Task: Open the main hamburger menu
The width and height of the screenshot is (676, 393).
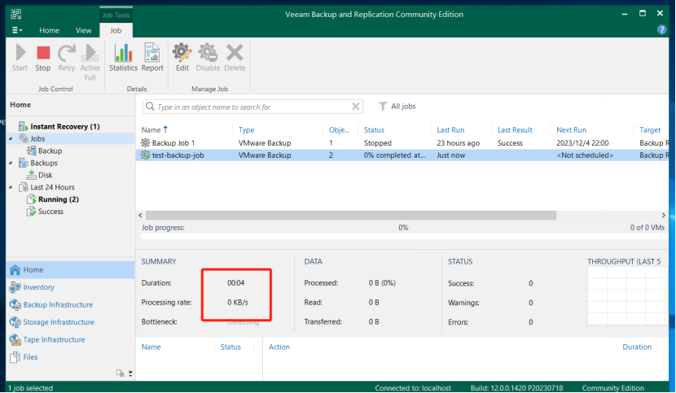Action: pos(17,30)
